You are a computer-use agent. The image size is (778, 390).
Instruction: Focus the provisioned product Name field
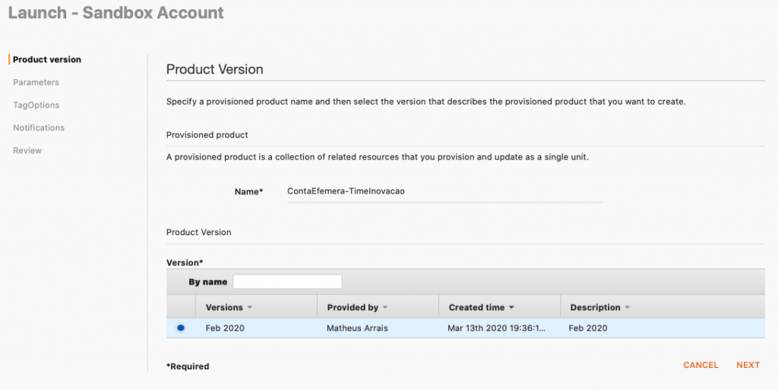tap(443, 192)
